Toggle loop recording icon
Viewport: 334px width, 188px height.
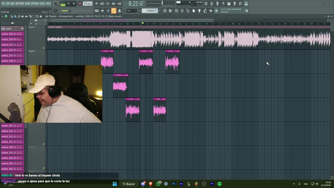click(x=120, y=4)
